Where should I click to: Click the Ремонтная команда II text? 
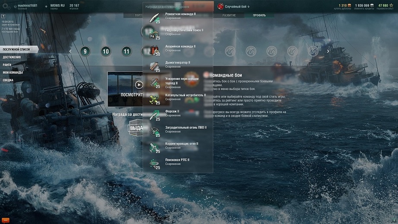[x=180, y=14]
